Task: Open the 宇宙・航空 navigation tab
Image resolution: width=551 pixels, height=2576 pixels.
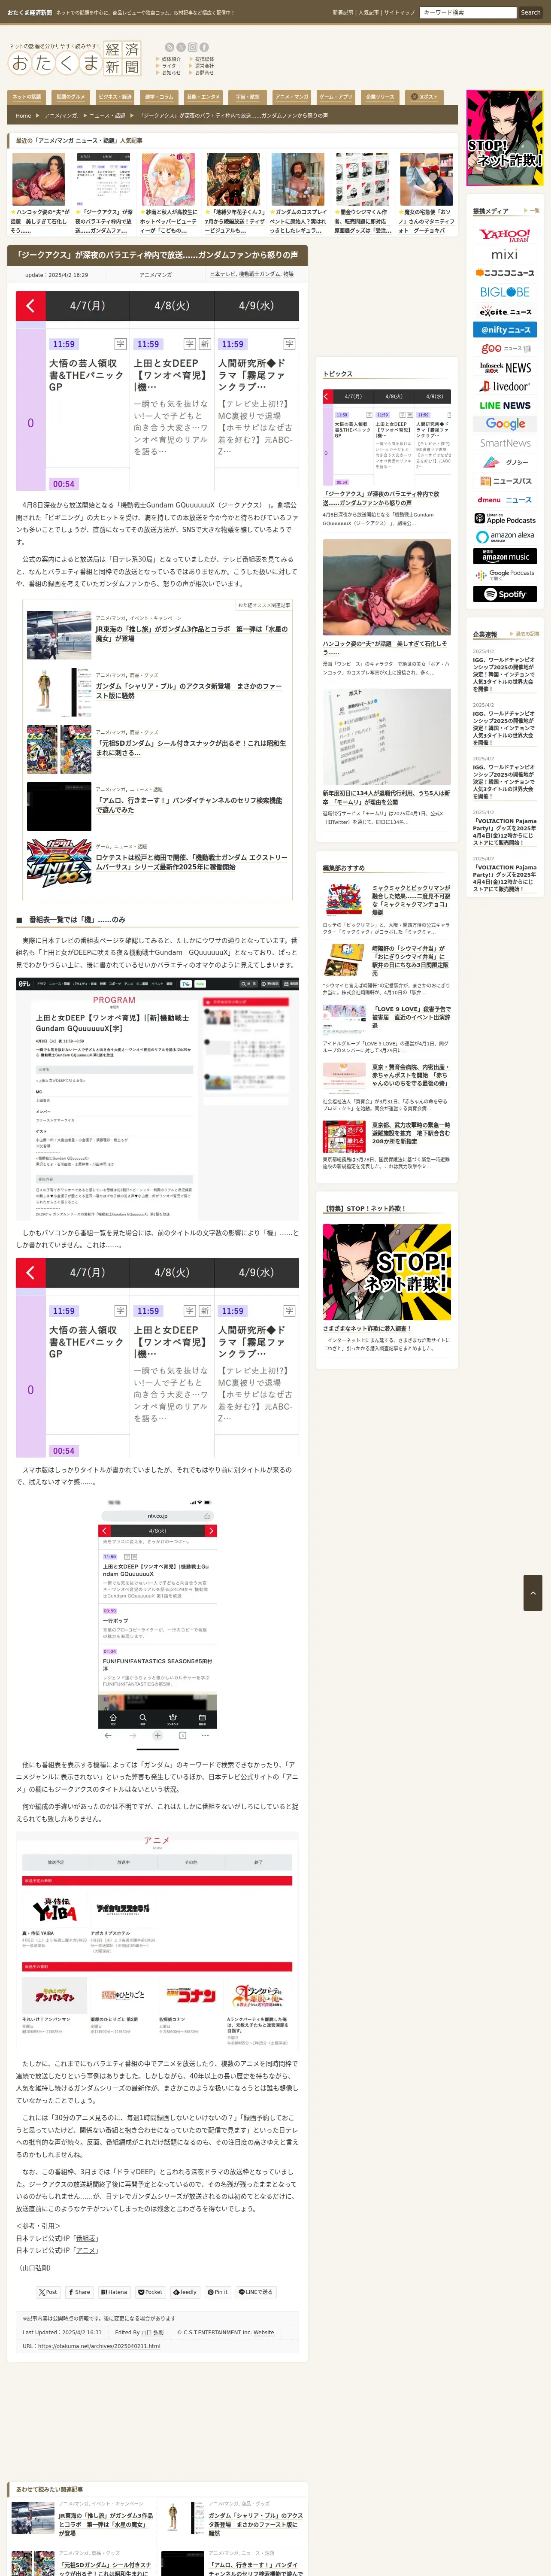Action: tap(248, 97)
